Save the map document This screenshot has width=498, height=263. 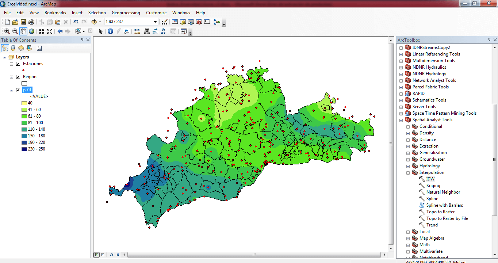pos(23,22)
